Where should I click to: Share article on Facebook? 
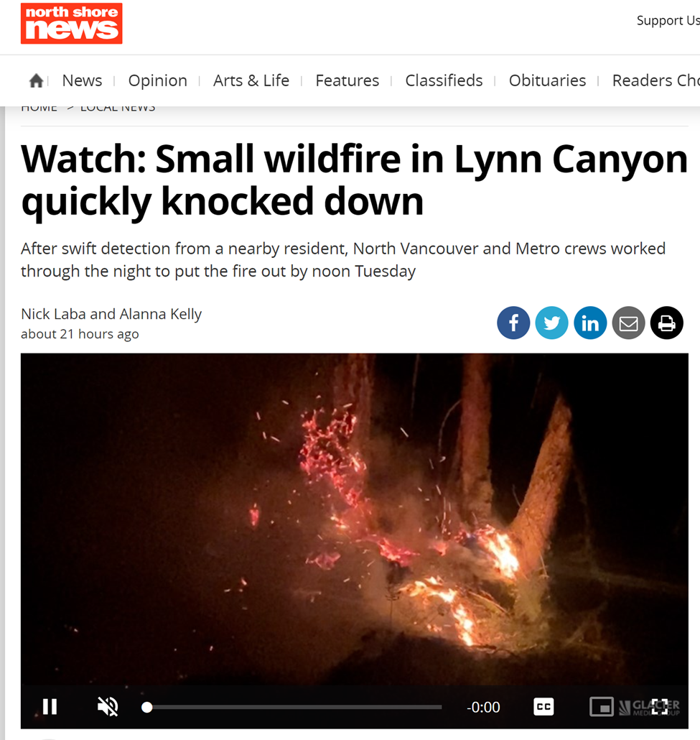tap(513, 323)
